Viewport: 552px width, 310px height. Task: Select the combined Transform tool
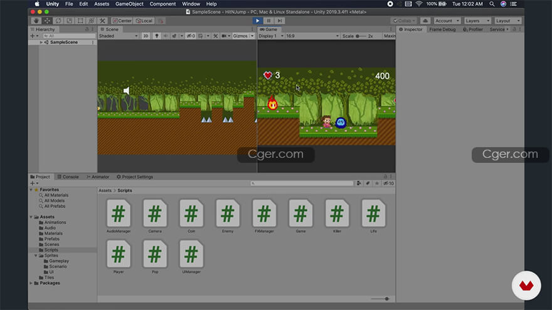(92, 21)
